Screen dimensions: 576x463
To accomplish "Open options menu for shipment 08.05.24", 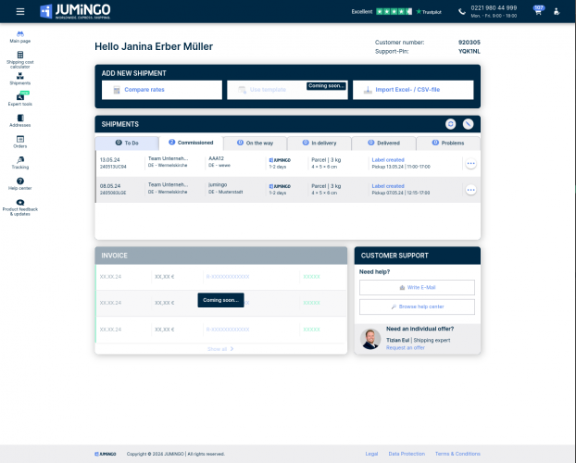I will (x=471, y=190).
